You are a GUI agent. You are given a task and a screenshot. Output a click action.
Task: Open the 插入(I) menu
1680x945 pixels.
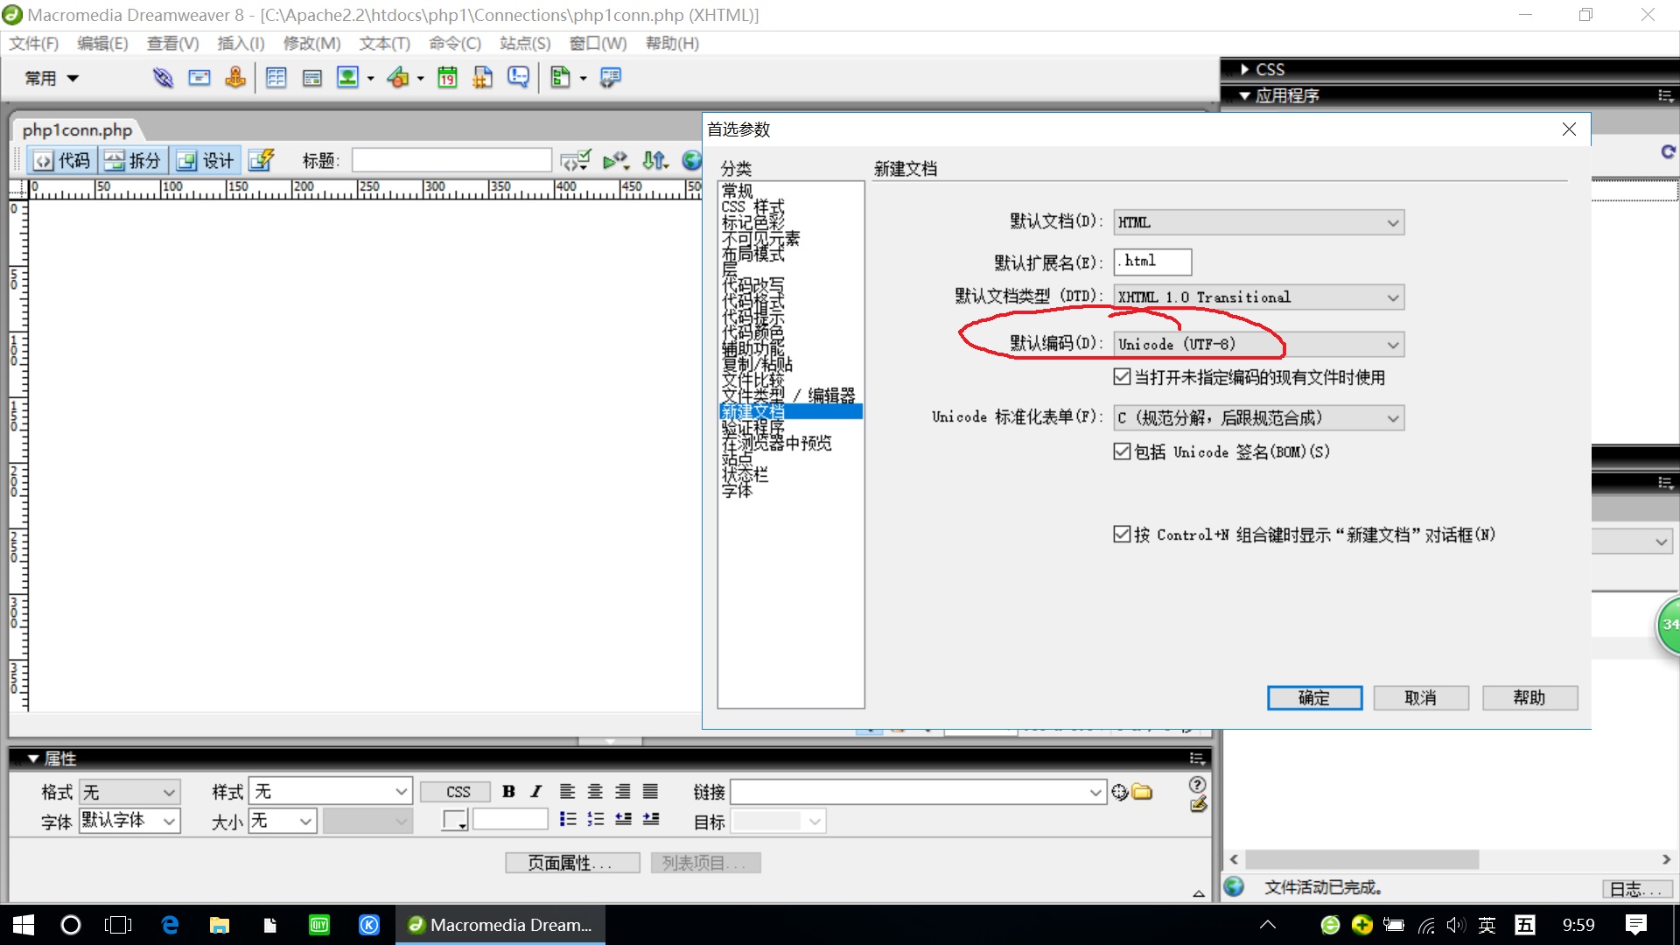tap(241, 43)
